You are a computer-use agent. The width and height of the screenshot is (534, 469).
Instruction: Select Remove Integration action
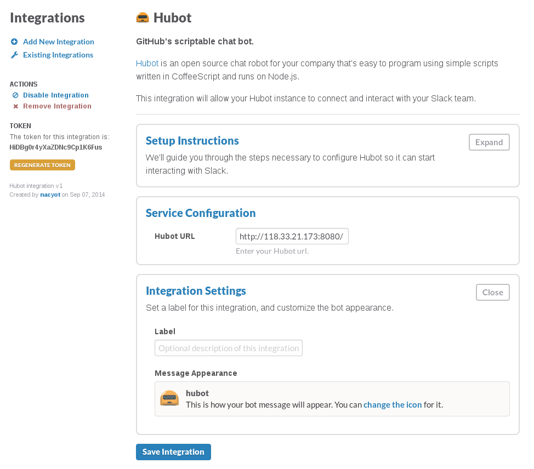tap(57, 106)
